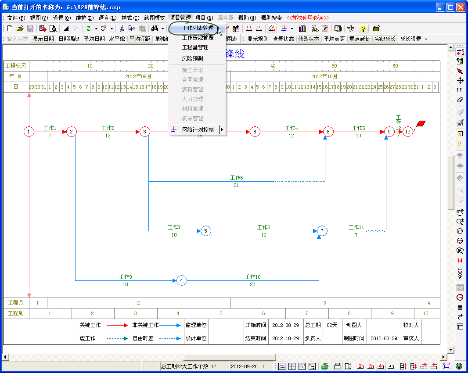The height and width of the screenshot is (373, 468).
Task: Open dropdown arrow next to checkmark icon
Action: coord(112,29)
